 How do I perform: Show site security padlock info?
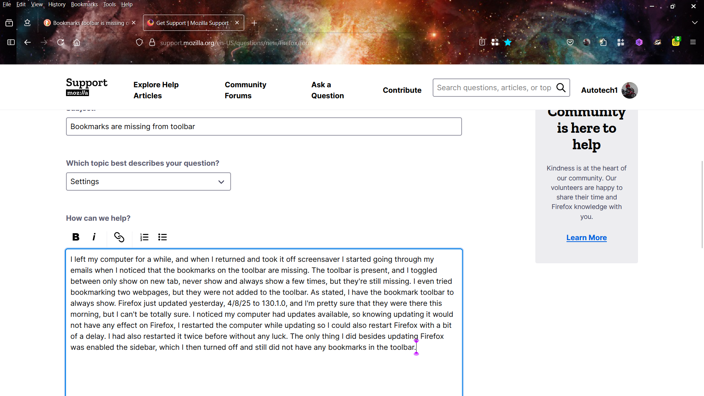click(152, 43)
